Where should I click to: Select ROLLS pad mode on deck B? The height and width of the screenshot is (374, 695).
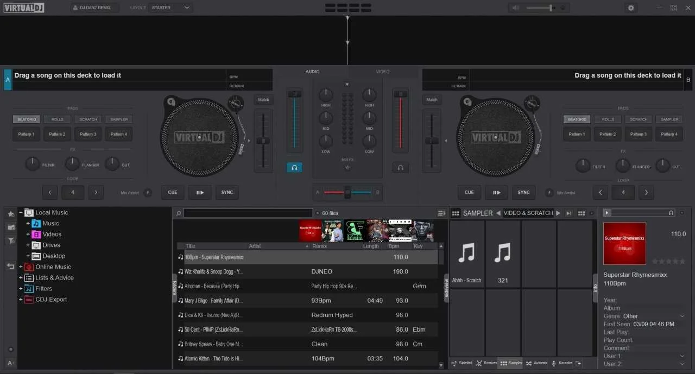click(x=608, y=119)
